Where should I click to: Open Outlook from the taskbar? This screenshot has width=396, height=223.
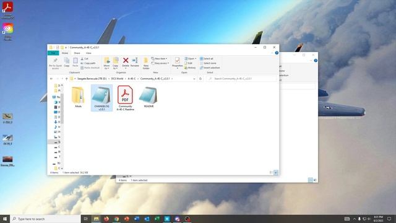[147, 219]
